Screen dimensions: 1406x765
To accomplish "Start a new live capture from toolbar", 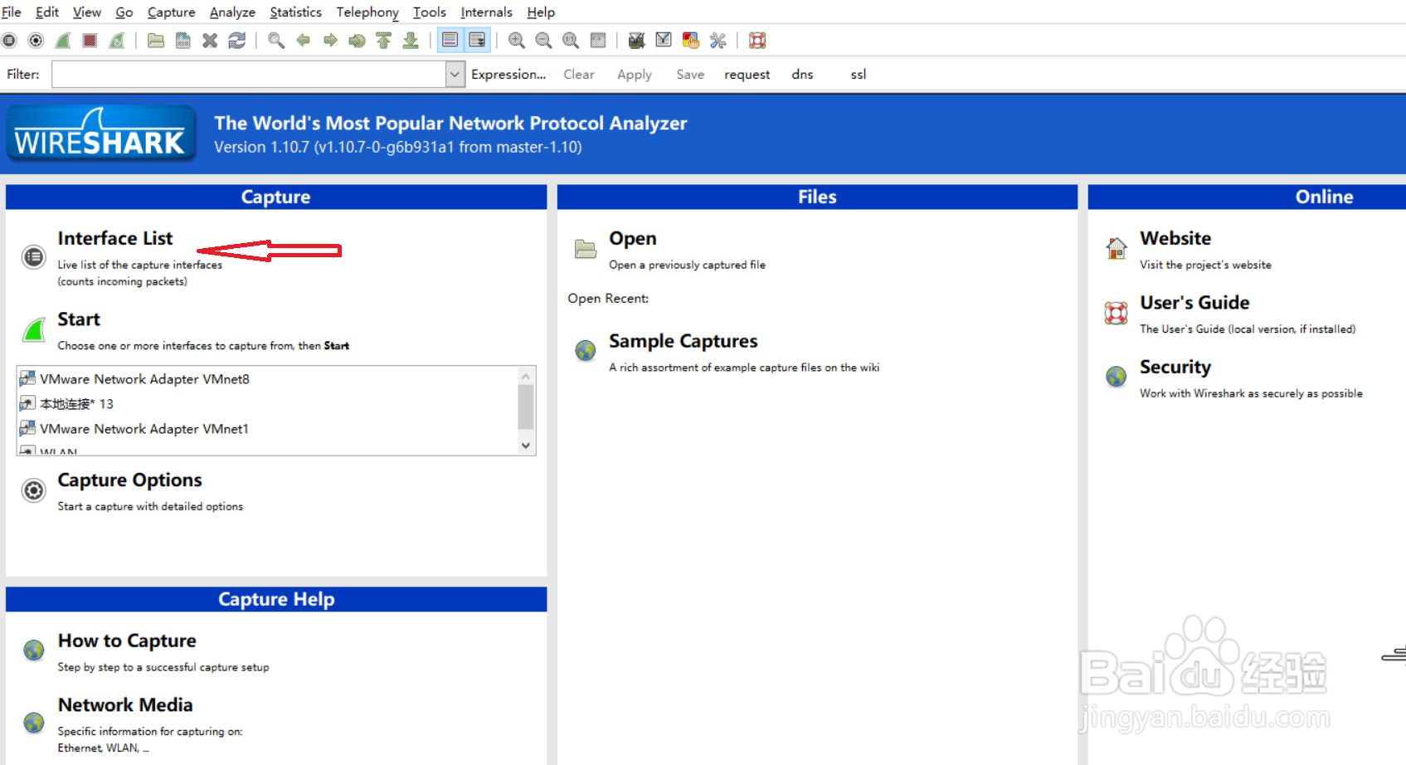I will tap(63, 40).
